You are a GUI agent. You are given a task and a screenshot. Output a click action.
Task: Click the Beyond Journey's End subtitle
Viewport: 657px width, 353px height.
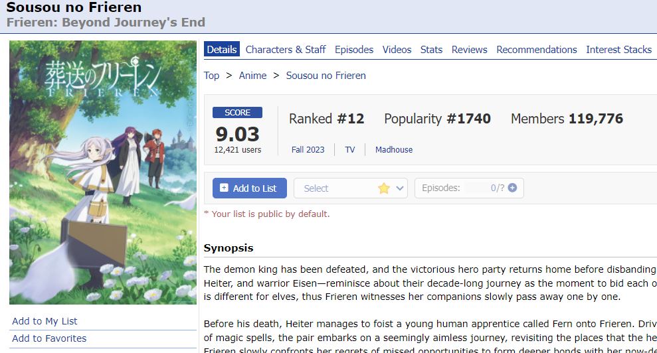[106, 22]
